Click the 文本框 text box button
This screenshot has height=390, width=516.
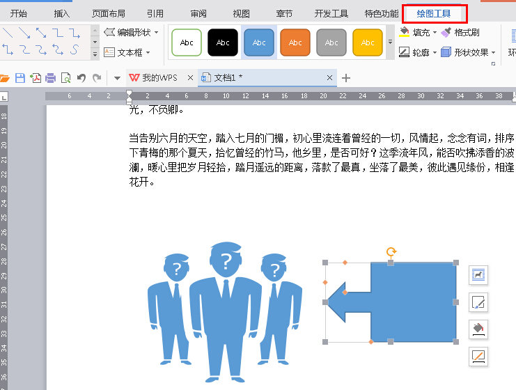[x=125, y=52]
